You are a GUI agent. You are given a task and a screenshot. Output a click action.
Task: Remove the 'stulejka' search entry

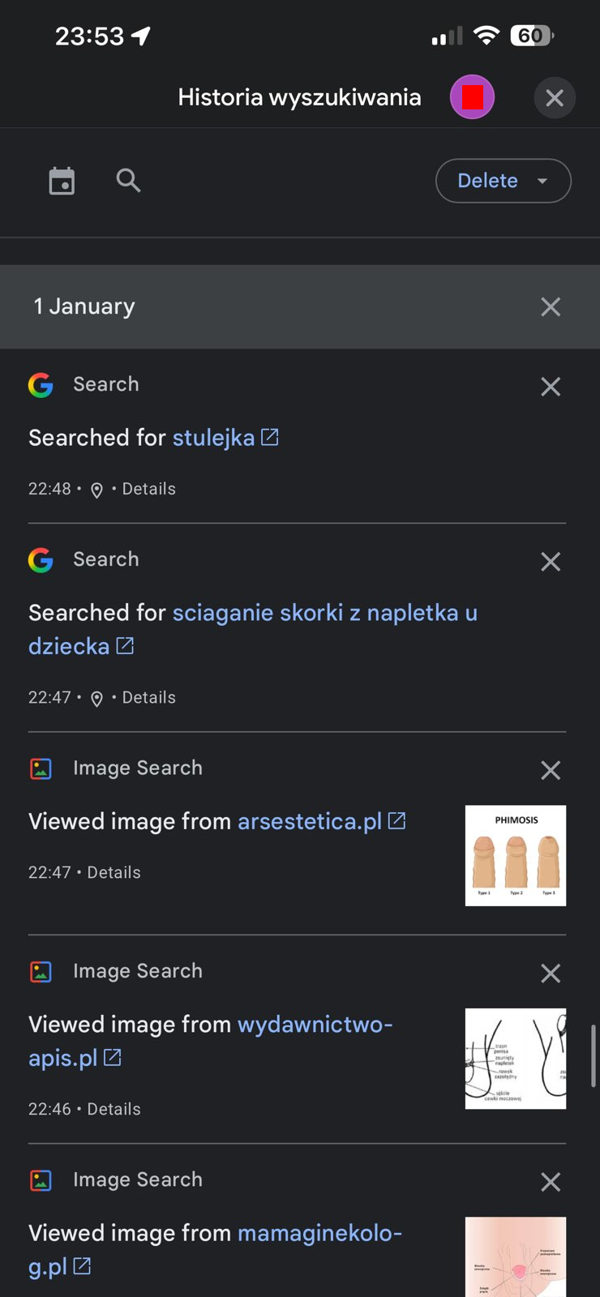click(x=551, y=387)
